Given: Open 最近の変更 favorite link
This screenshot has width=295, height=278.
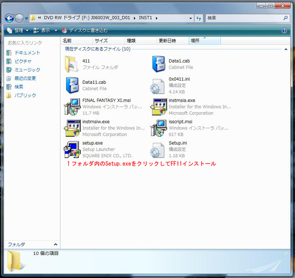Looking at the screenshot, I should click(25, 78).
